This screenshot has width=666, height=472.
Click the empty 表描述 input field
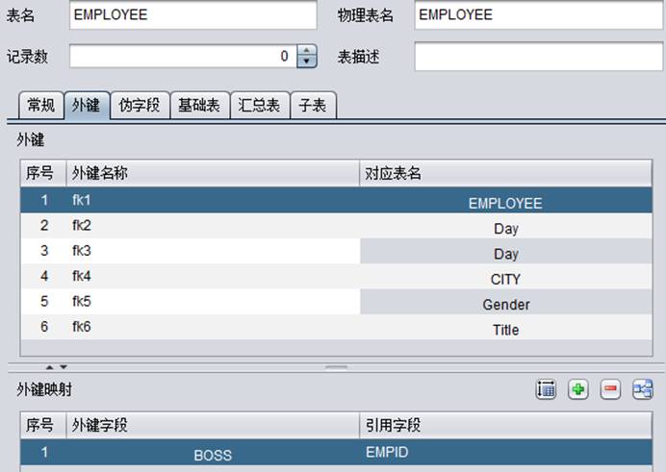pos(532,57)
